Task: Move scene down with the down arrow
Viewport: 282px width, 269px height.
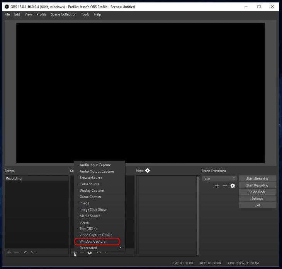Action: point(33,252)
